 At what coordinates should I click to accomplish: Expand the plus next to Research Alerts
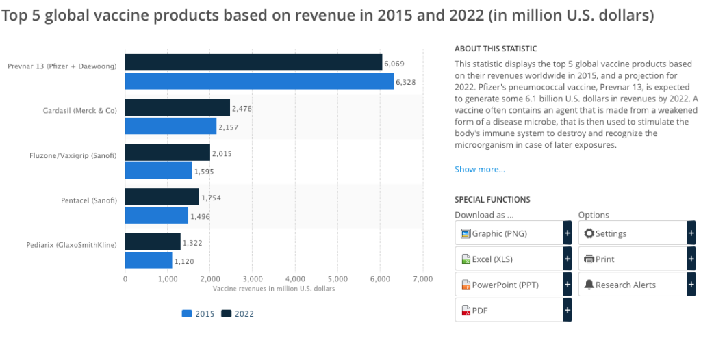(x=691, y=285)
